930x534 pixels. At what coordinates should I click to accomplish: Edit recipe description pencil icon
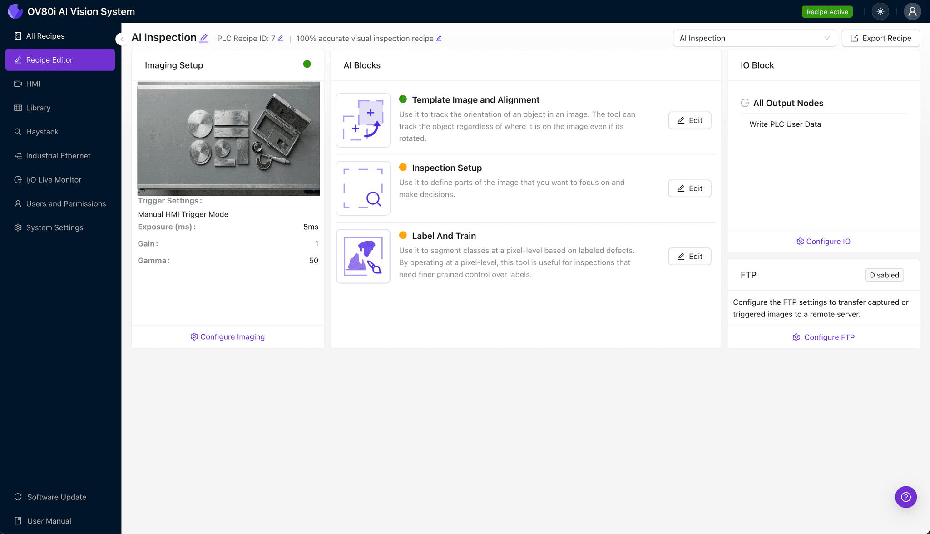click(439, 38)
